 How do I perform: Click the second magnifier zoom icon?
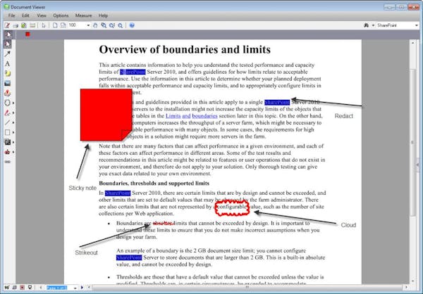112,25
